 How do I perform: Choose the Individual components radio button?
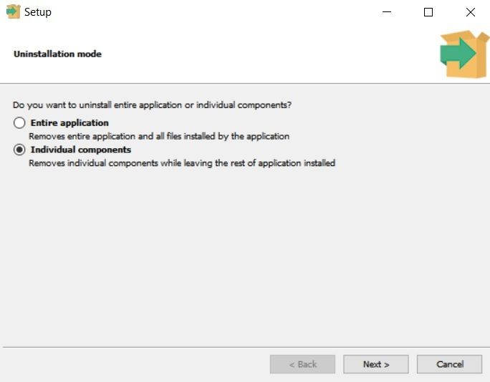(19, 150)
